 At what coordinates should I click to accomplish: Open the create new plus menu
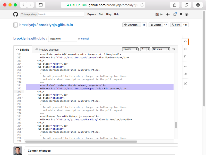click(x=168, y=14)
